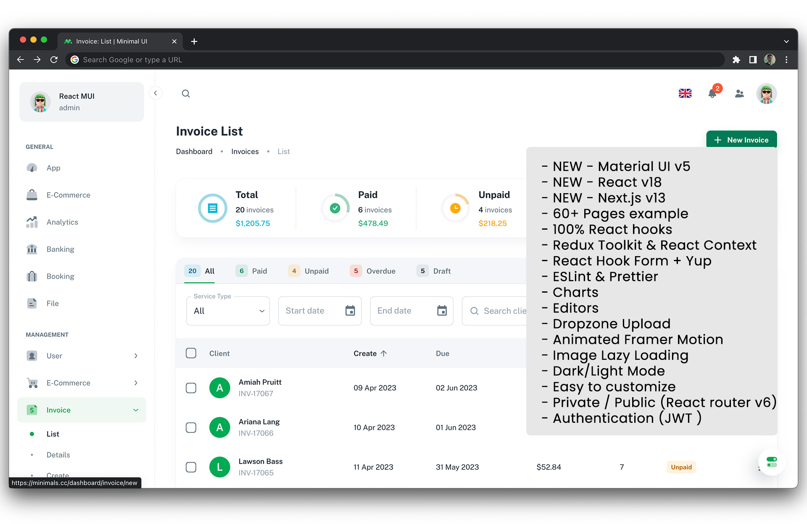
Task: Open the browser three-dot menu
Action: (786, 60)
